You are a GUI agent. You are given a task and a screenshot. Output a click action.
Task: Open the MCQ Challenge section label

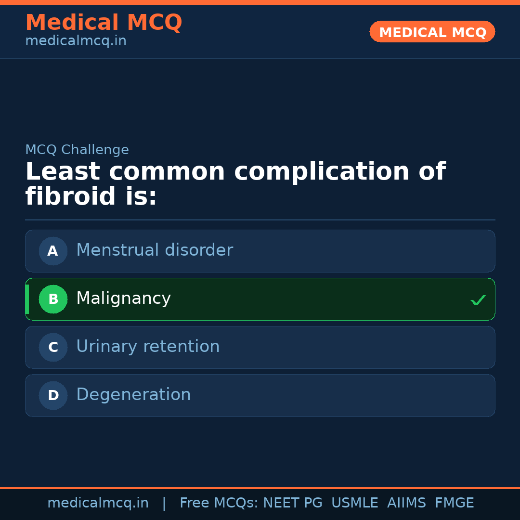tap(77, 150)
